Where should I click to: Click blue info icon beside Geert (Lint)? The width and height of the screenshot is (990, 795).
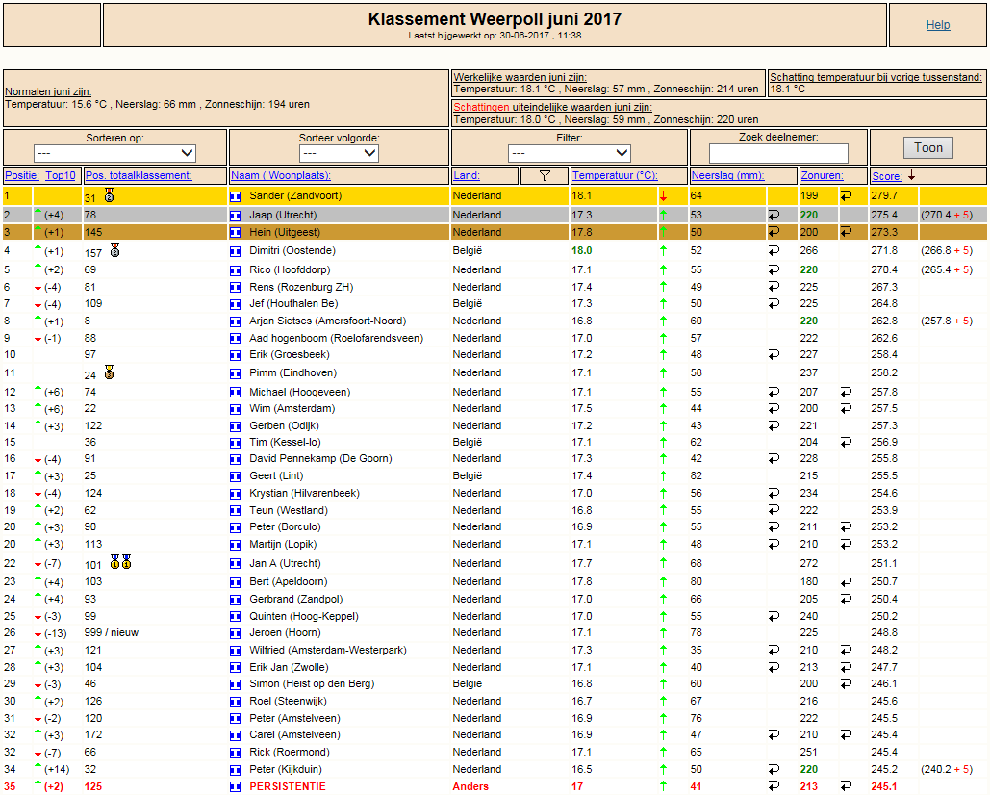236,476
